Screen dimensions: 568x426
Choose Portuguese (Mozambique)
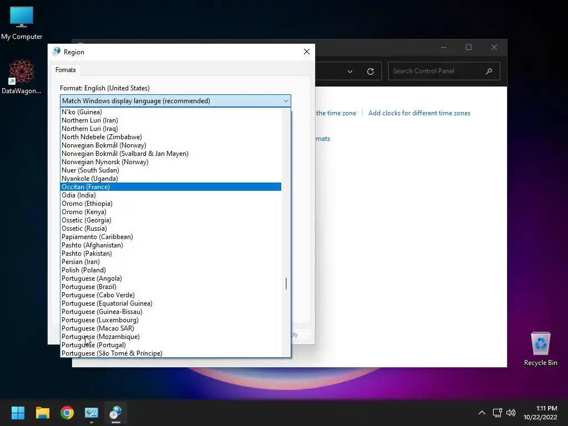pos(171,337)
